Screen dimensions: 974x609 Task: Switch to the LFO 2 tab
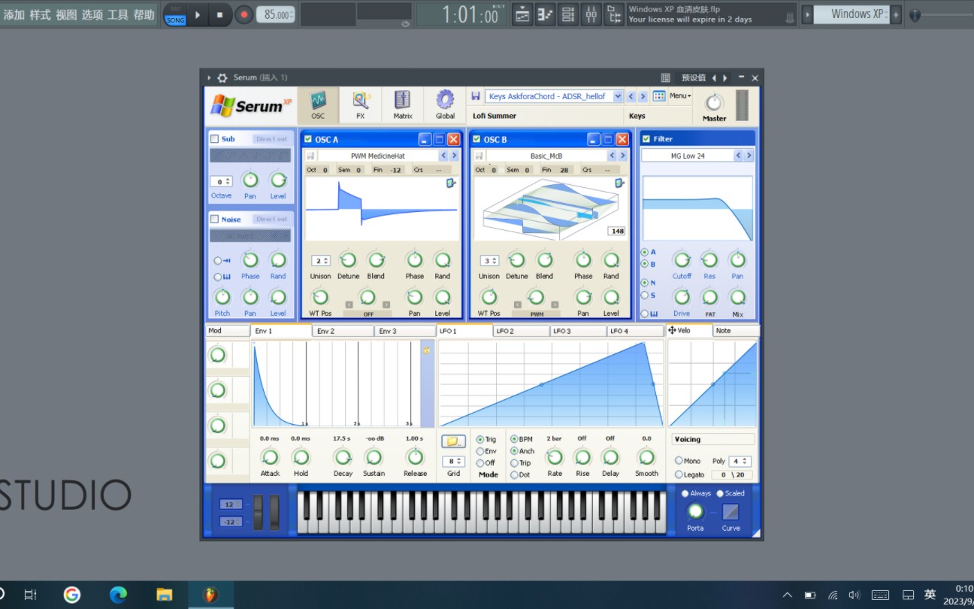point(522,331)
